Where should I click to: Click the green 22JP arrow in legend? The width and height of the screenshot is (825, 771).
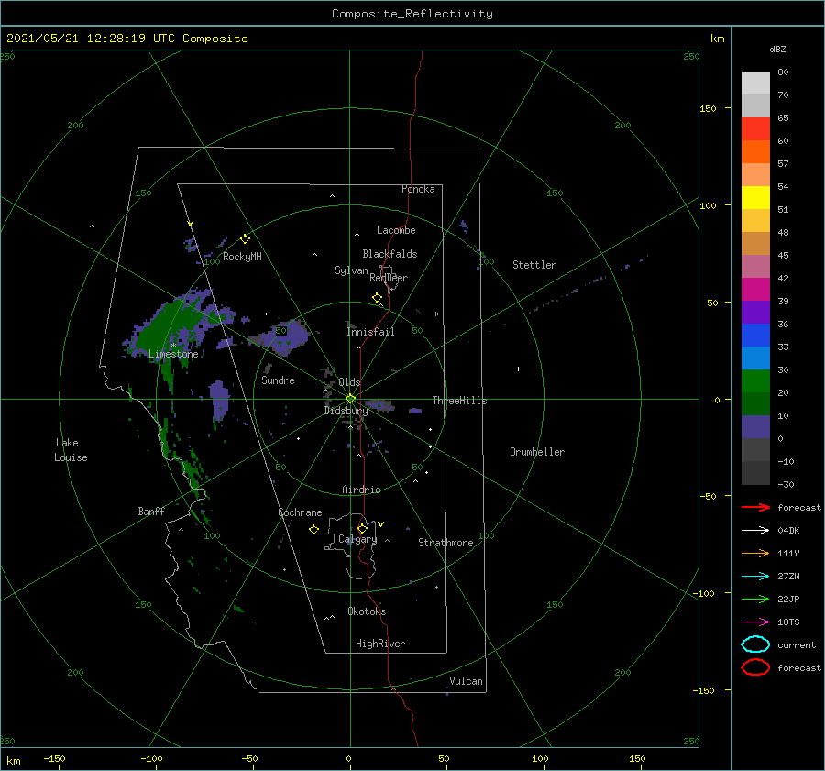click(755, 599)
